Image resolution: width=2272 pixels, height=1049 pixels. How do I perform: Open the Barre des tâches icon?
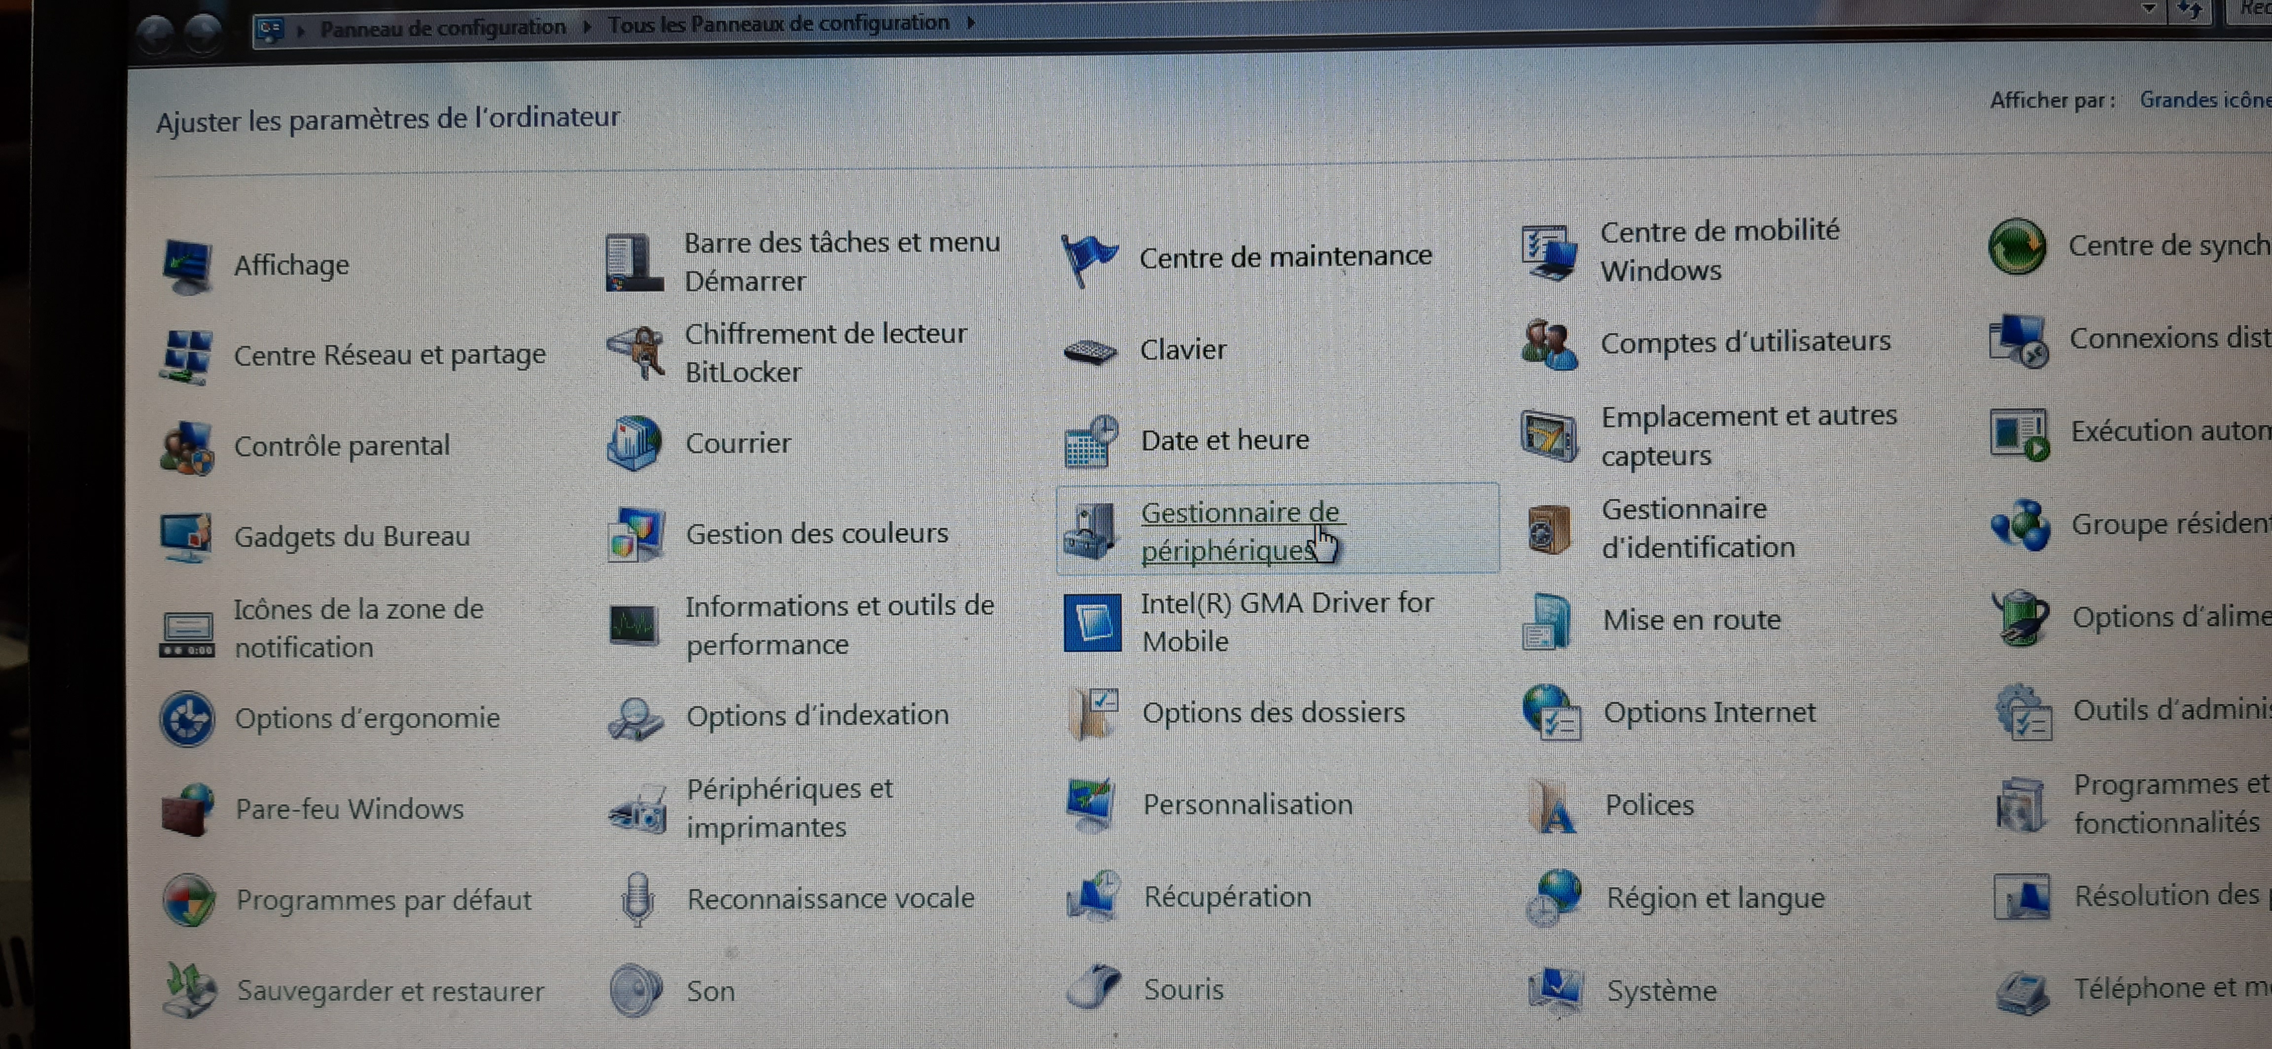coord(633,262)
